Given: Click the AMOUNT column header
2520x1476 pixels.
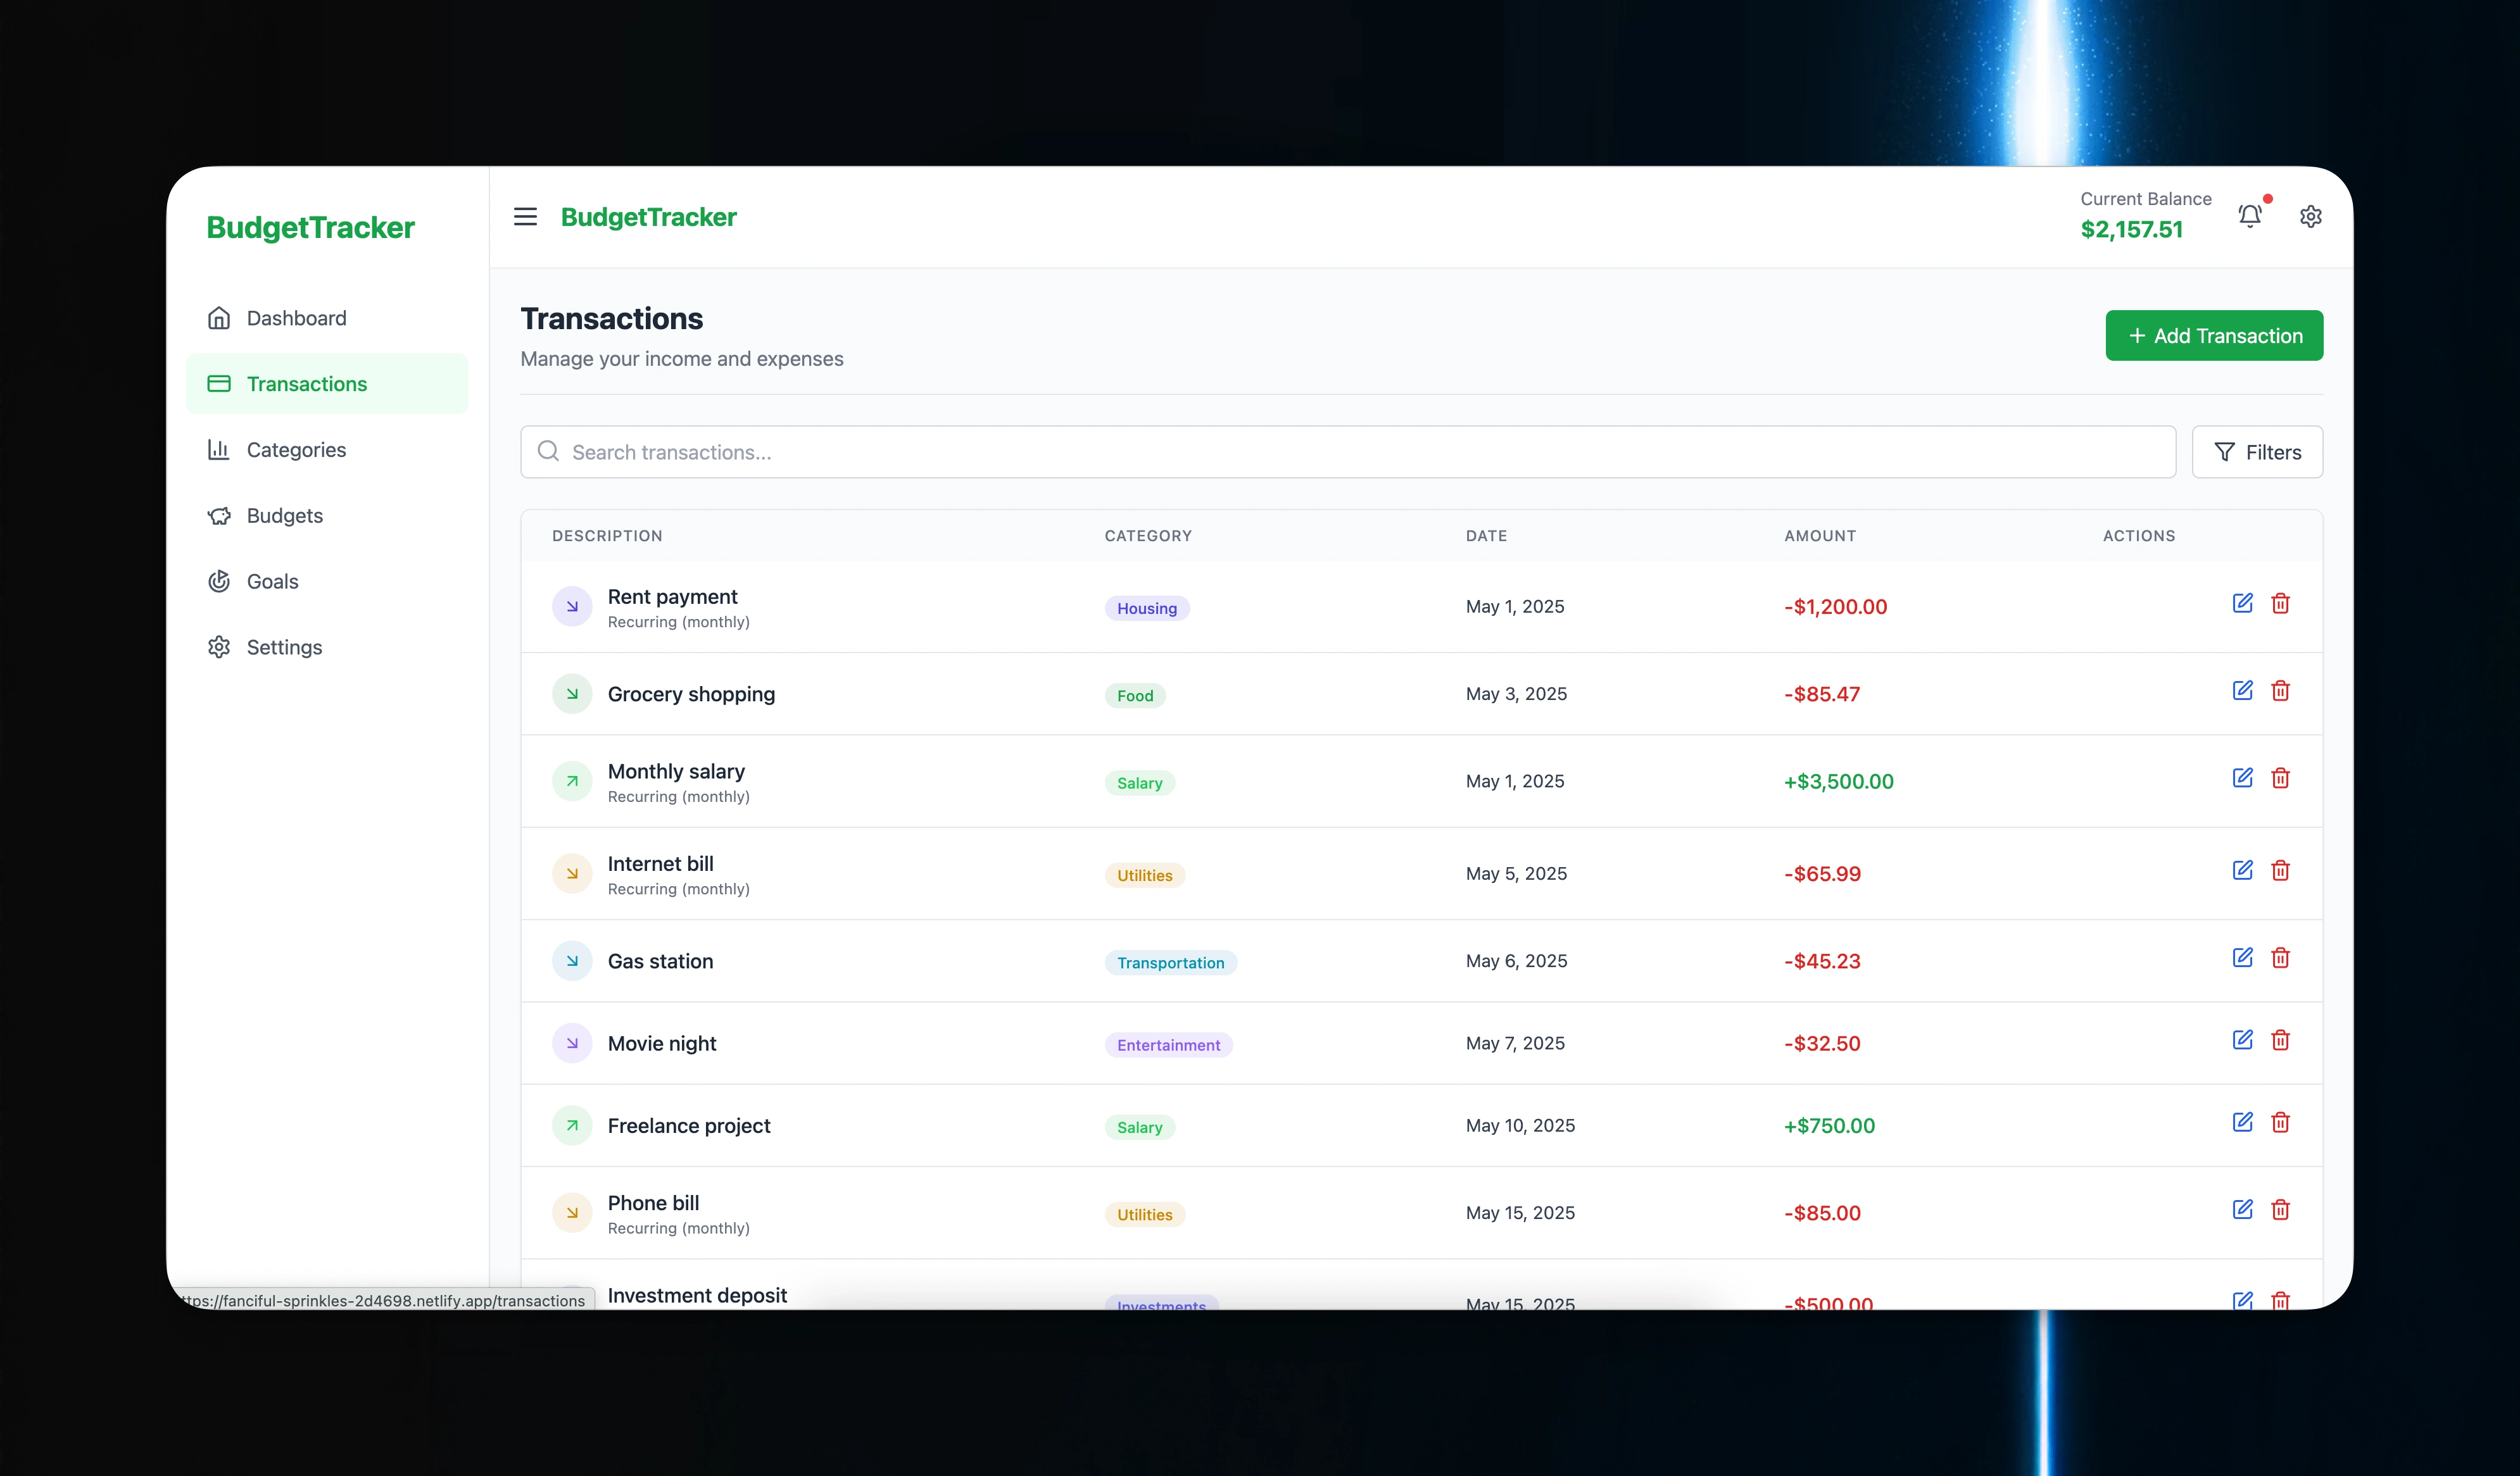Looking at the screenshot, I should pos(1820,535).
